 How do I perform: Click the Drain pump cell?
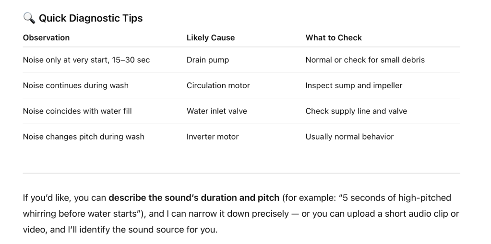pyautogui.click(x=207, y=60)
